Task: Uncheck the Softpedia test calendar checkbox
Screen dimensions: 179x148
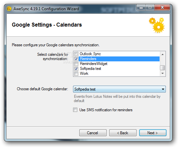Action: [x=76, y=69]
